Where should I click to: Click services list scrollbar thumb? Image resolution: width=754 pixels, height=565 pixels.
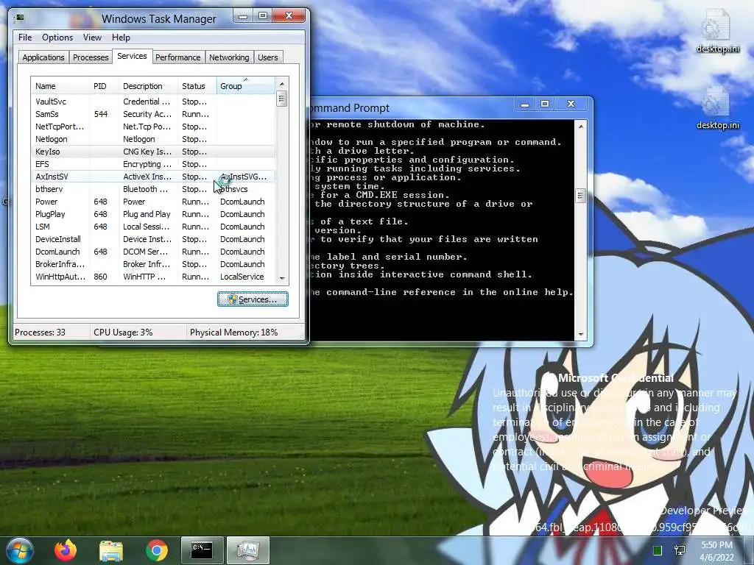[x=282, y=99]
